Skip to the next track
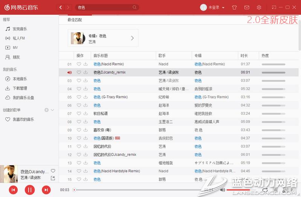This screenshot has height=197, width=301. coord(46,190)
